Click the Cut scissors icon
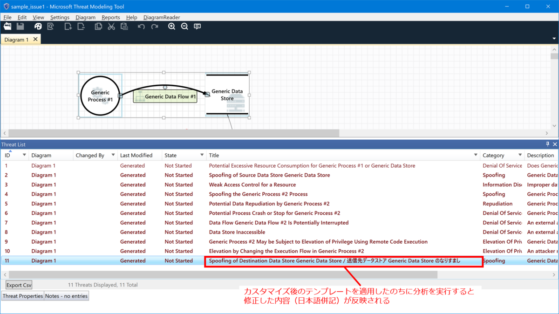The height and width of the screenshot is (314, 559). click(x=111, y=27)
